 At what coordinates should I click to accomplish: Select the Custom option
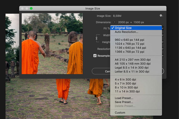point(120,113)
